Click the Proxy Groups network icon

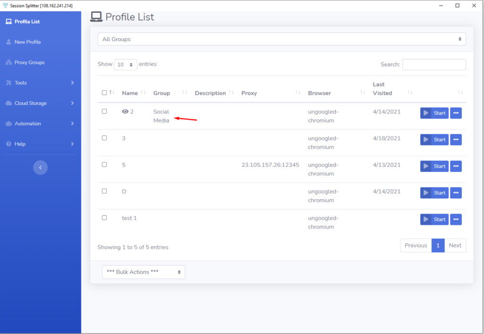[9, 62]
